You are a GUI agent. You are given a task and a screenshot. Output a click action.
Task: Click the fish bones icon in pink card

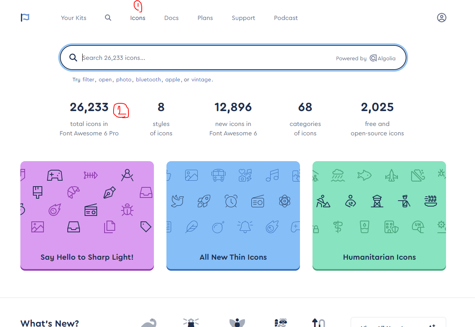91,175
